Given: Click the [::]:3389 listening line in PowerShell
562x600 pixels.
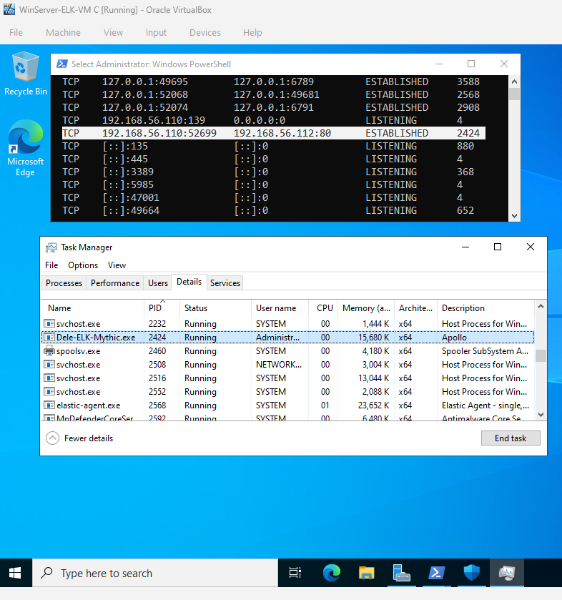Looking at the screenshot, I should pos(268,172).
